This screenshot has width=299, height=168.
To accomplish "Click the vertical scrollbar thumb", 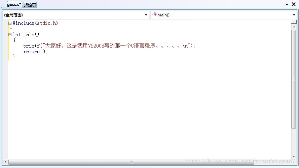I will pos(294,79).
